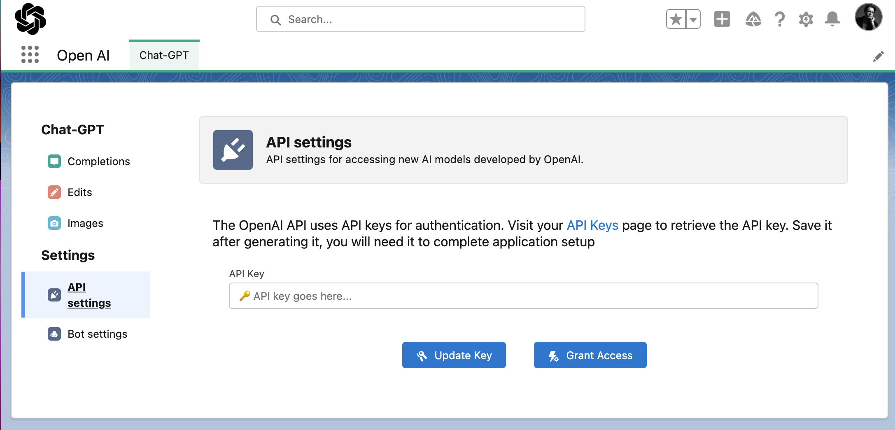Open the Trailhead guidance icon

753,19
